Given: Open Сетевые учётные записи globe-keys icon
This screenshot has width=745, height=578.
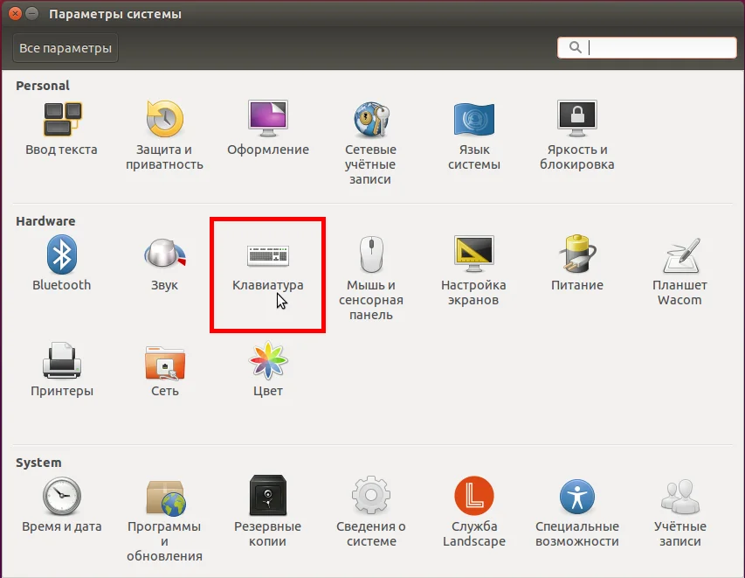Looking at the screenshot, I should 371,118.
